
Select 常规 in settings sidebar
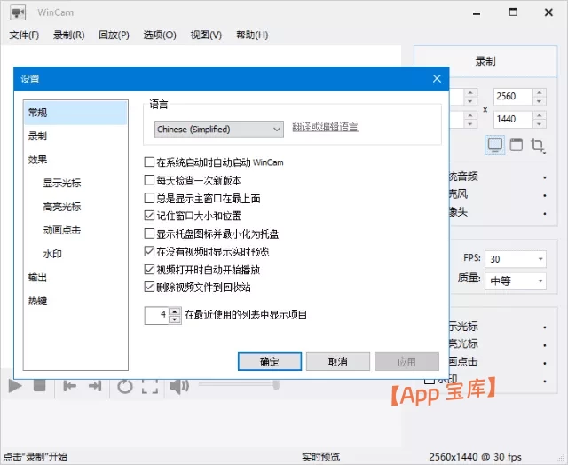pos(75,113)
